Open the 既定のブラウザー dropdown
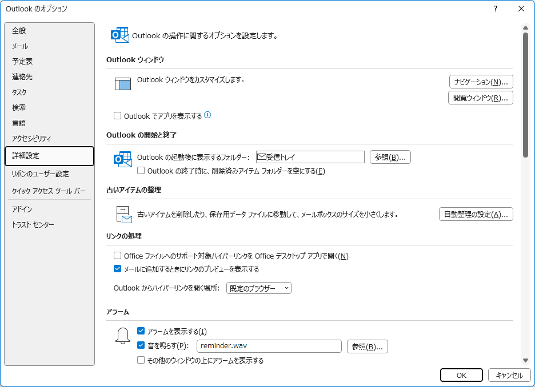The image size is (535, 387). (x=259, y=288)
